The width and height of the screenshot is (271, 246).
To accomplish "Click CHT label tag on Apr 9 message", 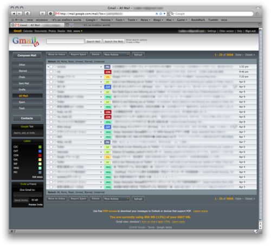I will pos(108,87).
